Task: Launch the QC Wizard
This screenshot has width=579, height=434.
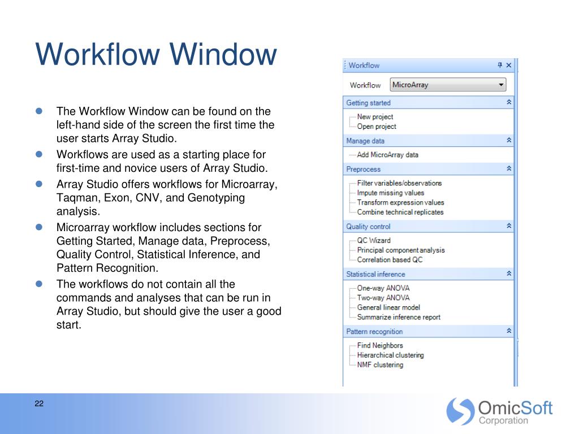Action: pos(373,240)
